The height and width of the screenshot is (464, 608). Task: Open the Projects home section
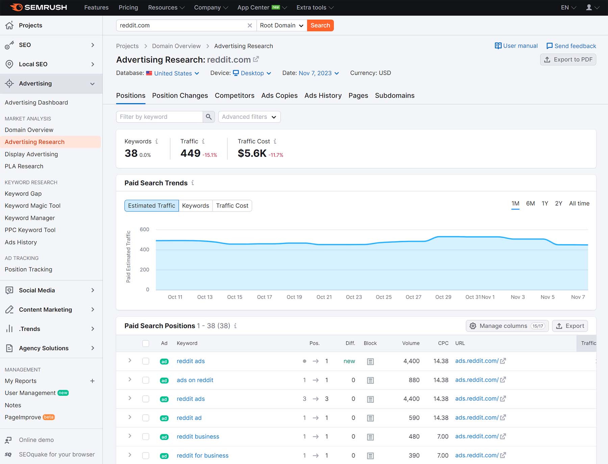(10, 25)
